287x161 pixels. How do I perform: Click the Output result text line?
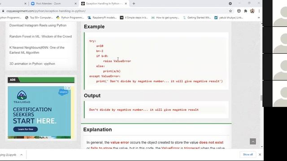coord(144,110)
